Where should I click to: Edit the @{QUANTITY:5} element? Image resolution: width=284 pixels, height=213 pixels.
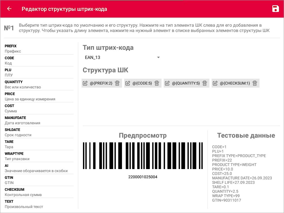[x=167, y=83]
